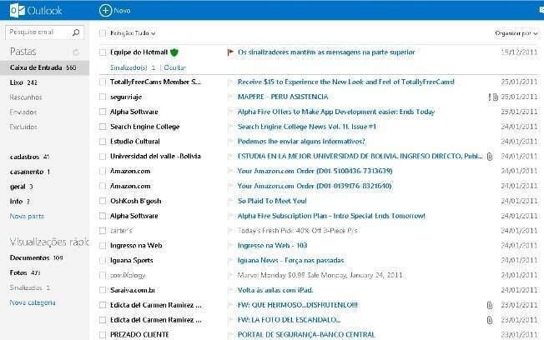Check the OshKosh B'gosh message checkbox
Viewport: 544px width, 340px height.
(x=103, y=201)
